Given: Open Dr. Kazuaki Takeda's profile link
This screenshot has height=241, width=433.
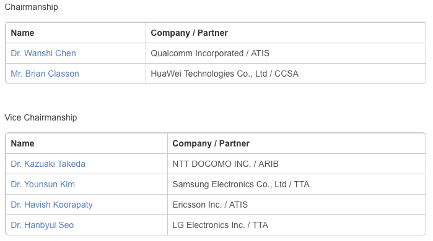Looking at the screenshot, I should point(48,164).
